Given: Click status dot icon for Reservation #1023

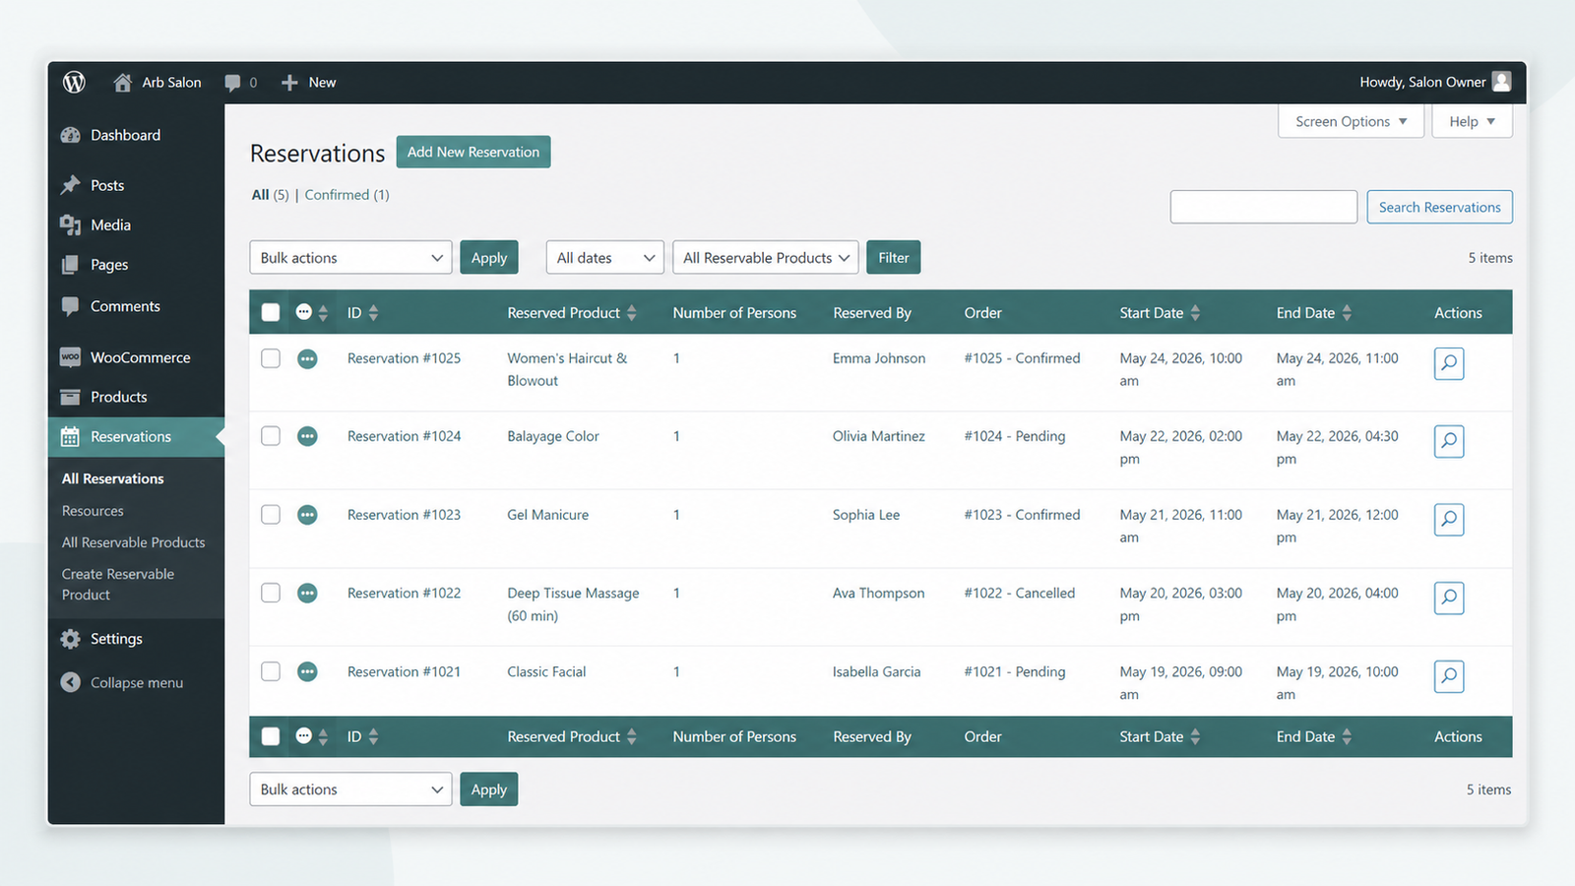Looking at the screenshot, I should (307, 515).
